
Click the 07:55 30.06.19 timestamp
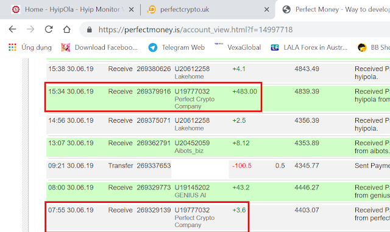[71, 210]
